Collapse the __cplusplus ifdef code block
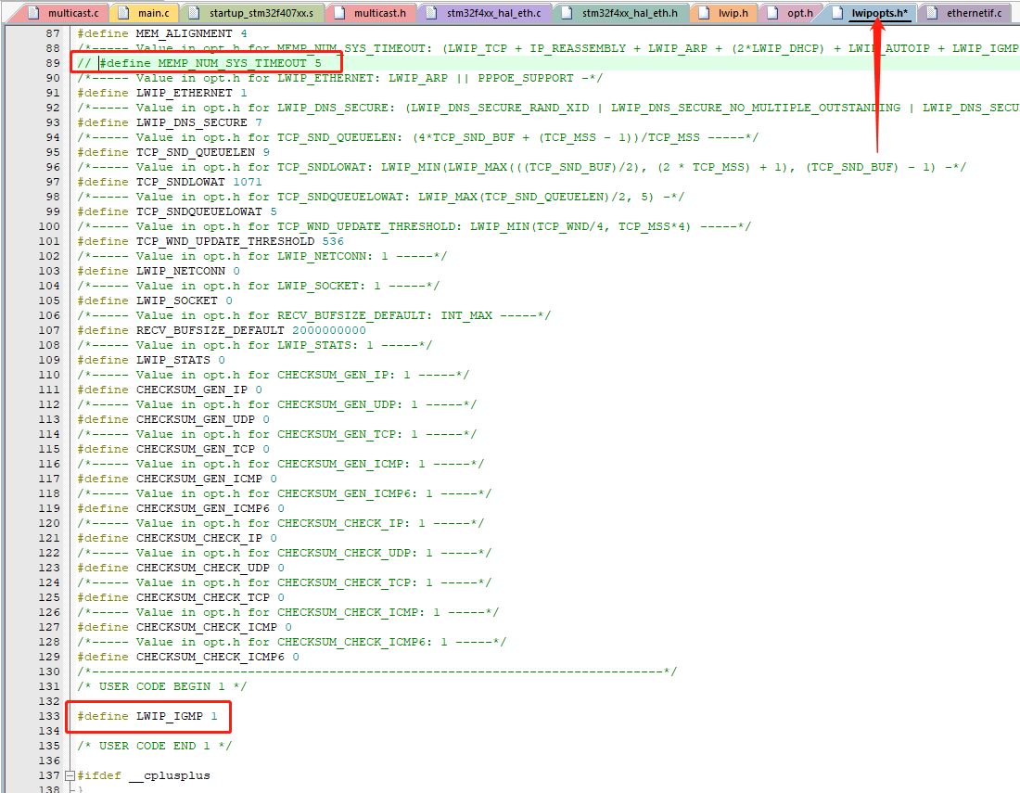1020x793 pixels. click(x=70, y=774)
